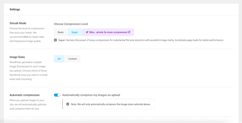This screenshot has height=123, width=242.
Task: Click the Smush Mode section title
Action: 18,23
